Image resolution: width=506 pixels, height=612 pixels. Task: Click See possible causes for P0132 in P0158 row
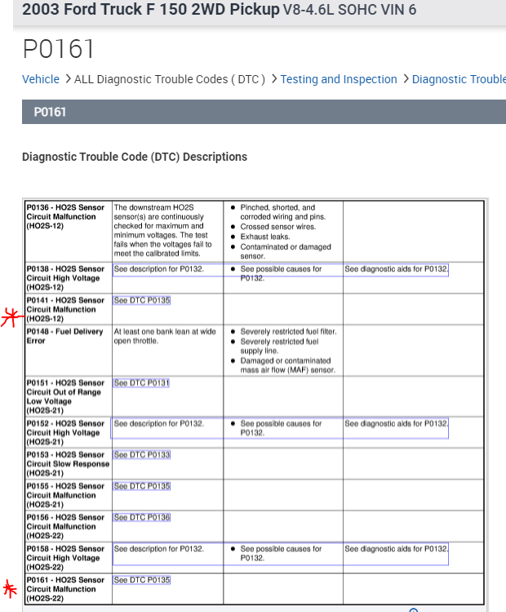[x=281, y=553]
